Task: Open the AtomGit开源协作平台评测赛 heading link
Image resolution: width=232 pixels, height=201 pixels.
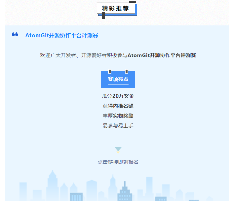Action: click(x=61, y=36)
